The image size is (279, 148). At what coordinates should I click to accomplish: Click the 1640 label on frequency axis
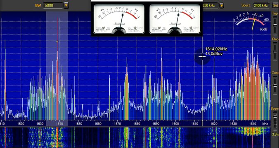[x=253, y=124]
